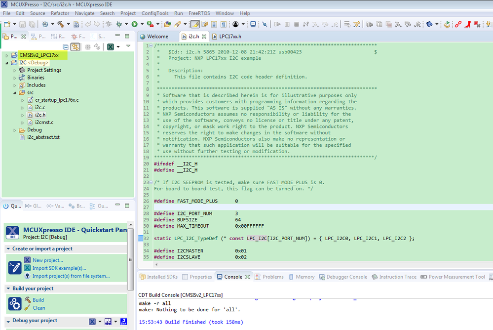Click the Open Type folder icon

[168, 24]
